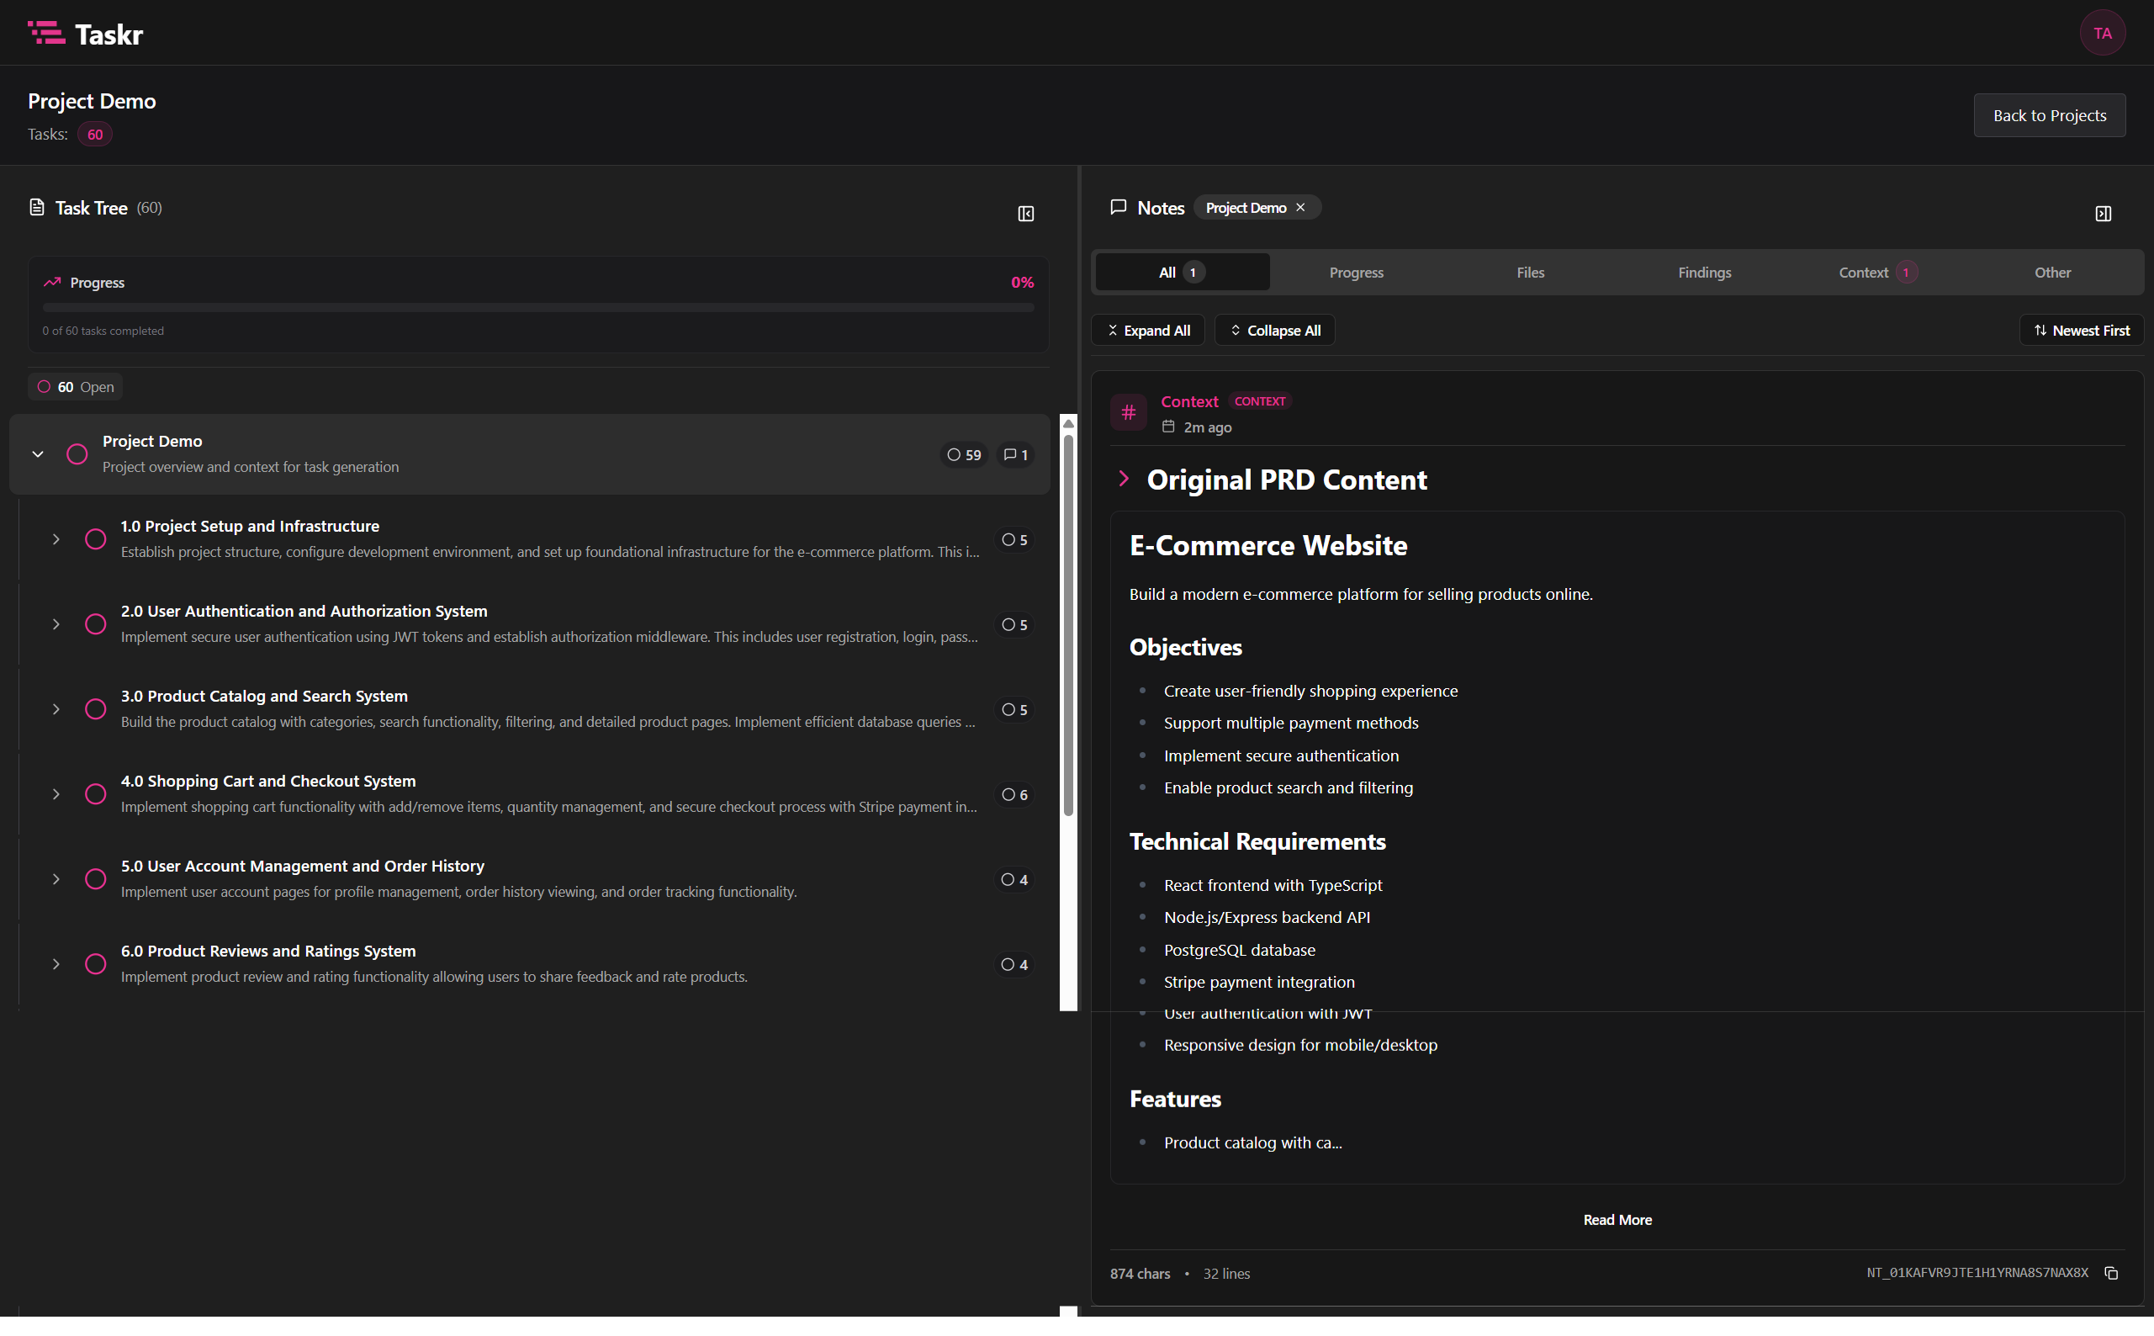Image resolution: width=2154 pixels, height=1336 pixels.
Task: Collapse the Project Demo task tree node
Action: pyautogui.click(x=38, y=454)
